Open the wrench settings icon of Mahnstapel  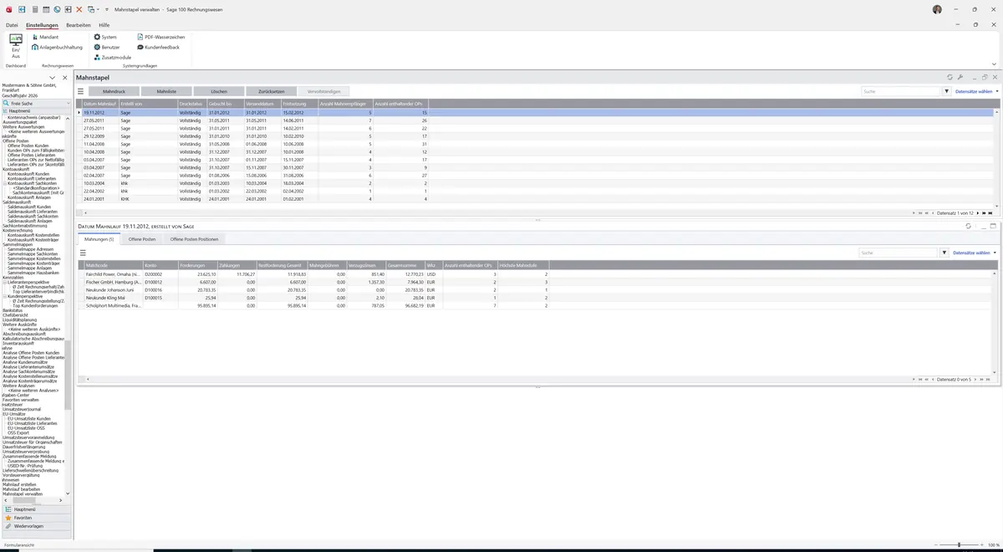pos(960,77)
